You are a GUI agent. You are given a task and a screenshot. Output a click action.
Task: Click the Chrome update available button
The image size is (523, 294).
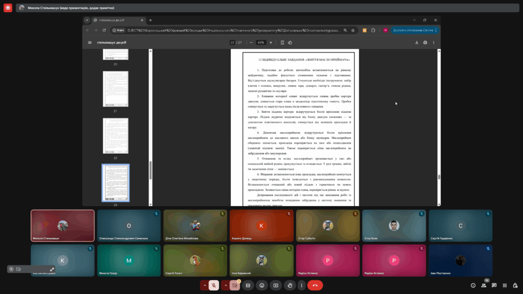(x=415, y=30)
